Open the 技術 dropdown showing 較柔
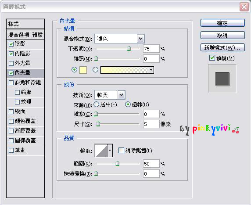 (110, 95)
